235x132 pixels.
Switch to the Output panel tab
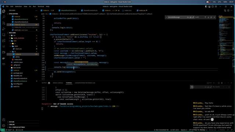[x=44, y=83]
